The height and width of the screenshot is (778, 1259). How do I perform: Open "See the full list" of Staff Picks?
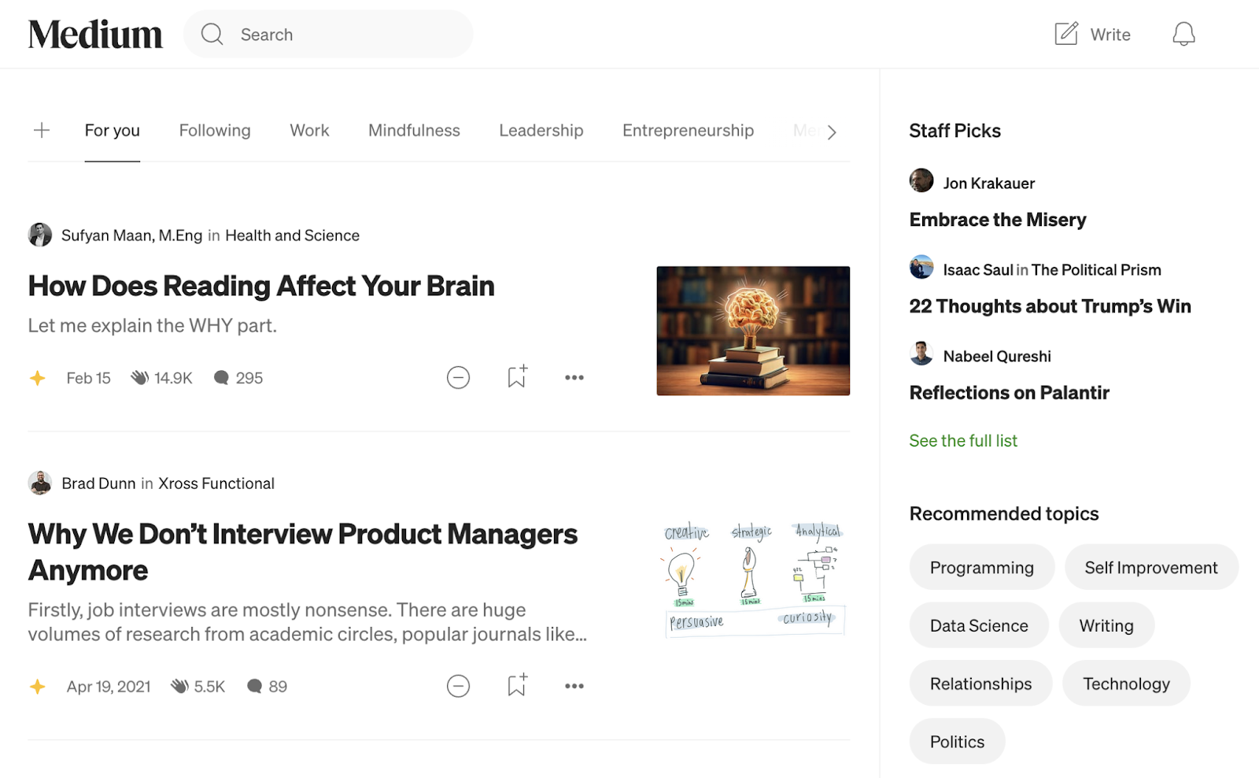tap(962, 440)
